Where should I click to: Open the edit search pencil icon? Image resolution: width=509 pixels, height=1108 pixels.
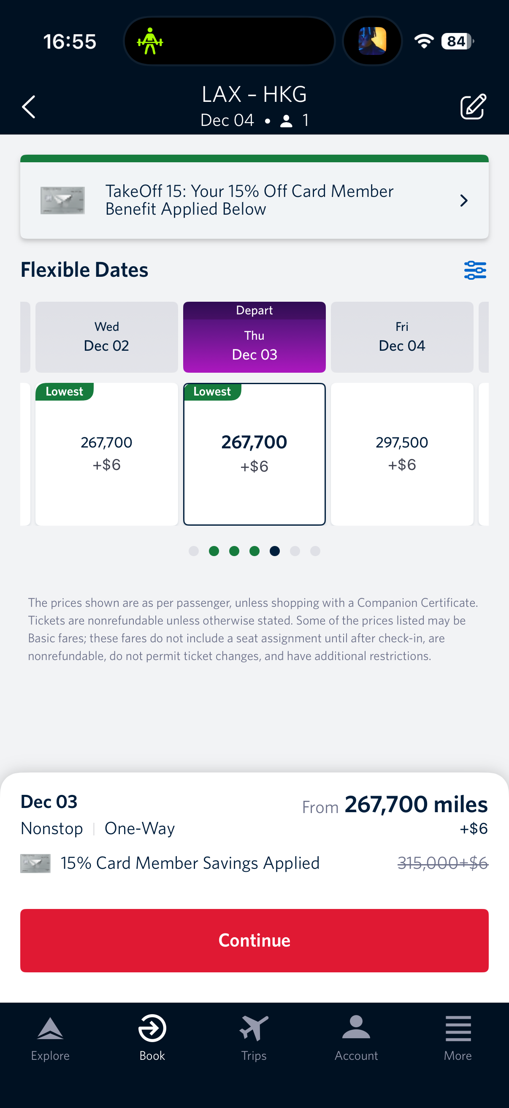coord(473,106)
